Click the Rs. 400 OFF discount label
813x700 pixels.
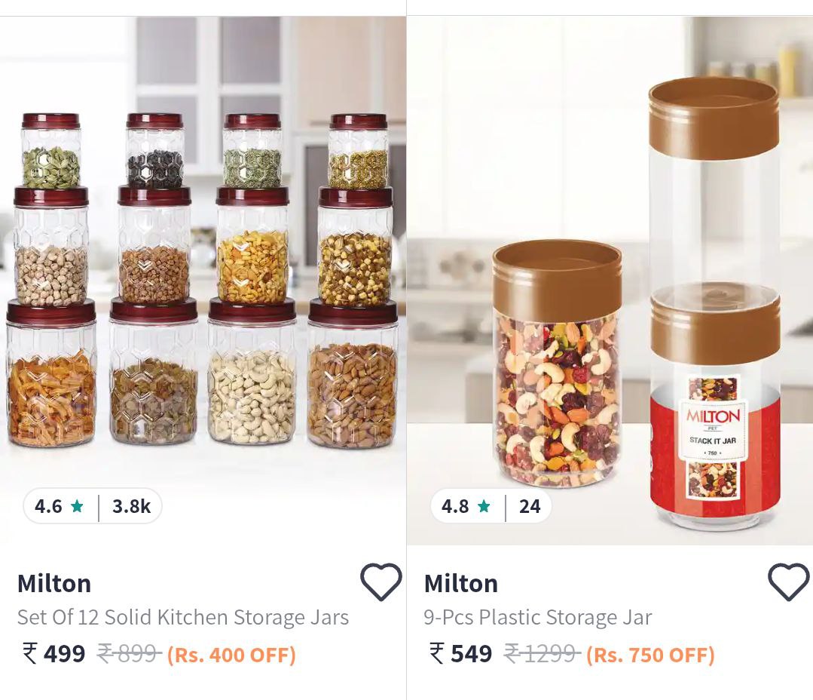(231, 654)
